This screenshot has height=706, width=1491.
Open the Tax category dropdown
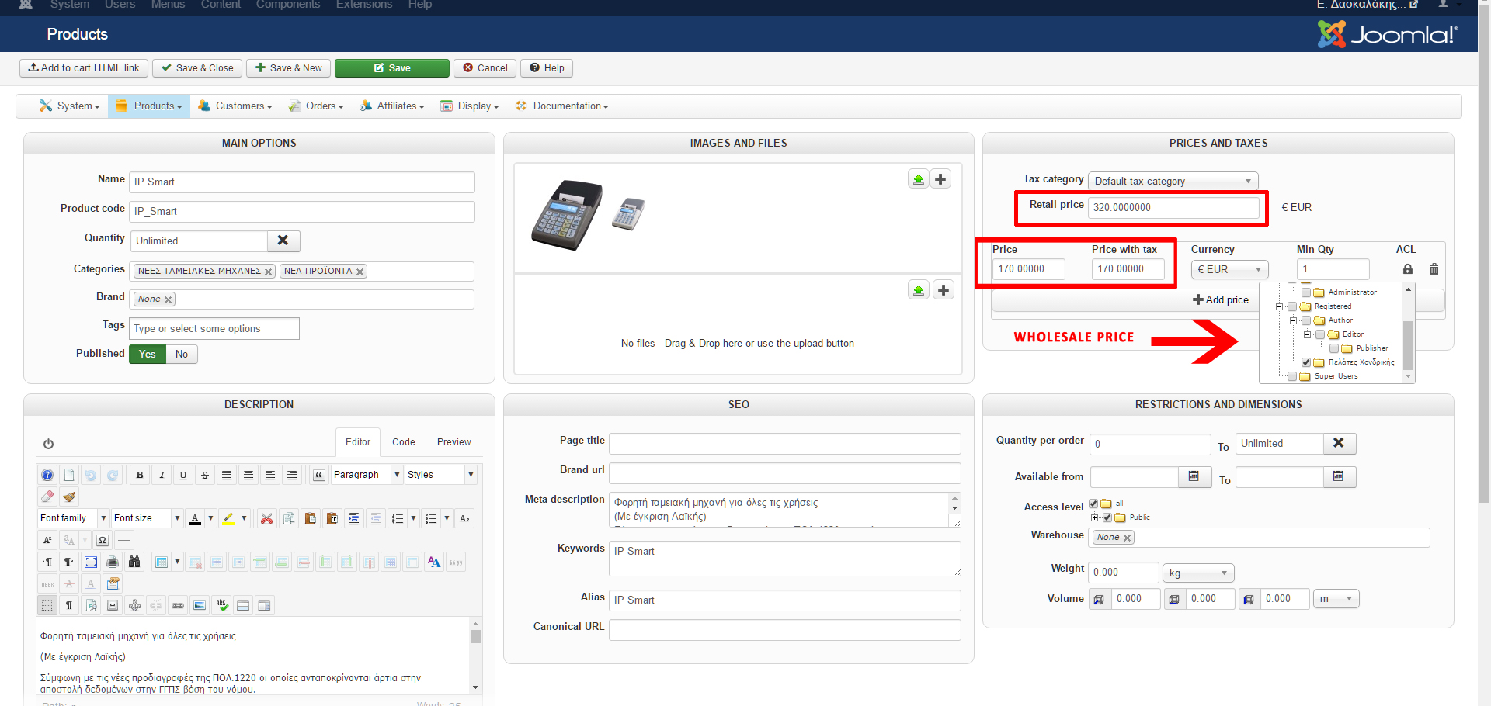click(1173, 181)
